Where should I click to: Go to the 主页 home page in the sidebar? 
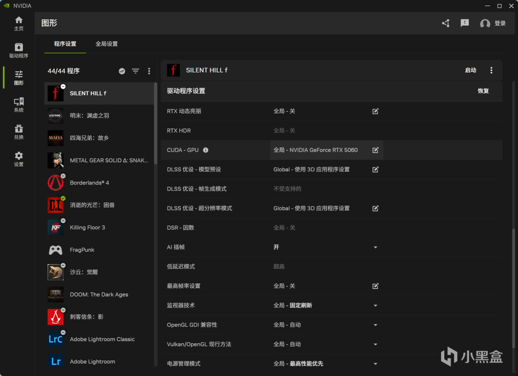coord(19,23)
